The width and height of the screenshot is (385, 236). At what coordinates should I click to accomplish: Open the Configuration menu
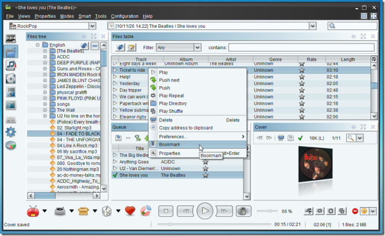[125, 16]
